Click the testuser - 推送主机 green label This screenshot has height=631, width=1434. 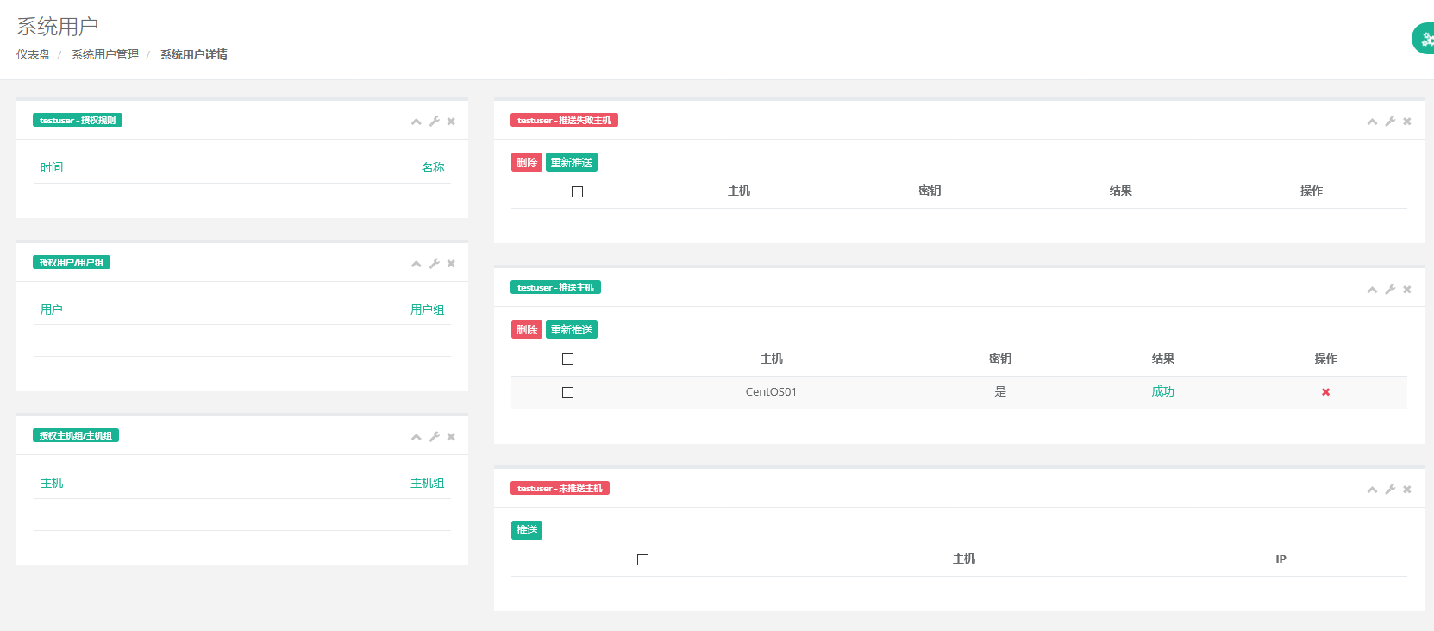click(555, 287)
